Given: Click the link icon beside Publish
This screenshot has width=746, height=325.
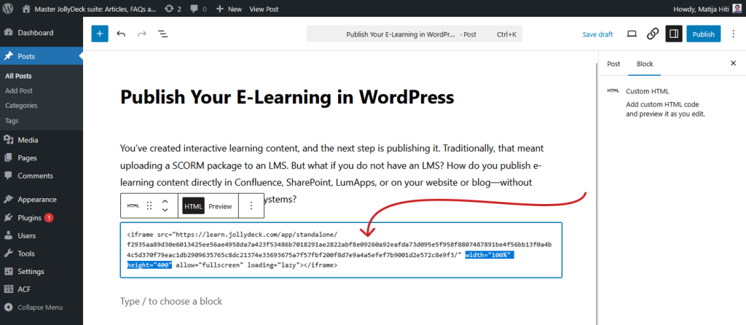Looking at the screenshot, I should [x=653, y=34].
